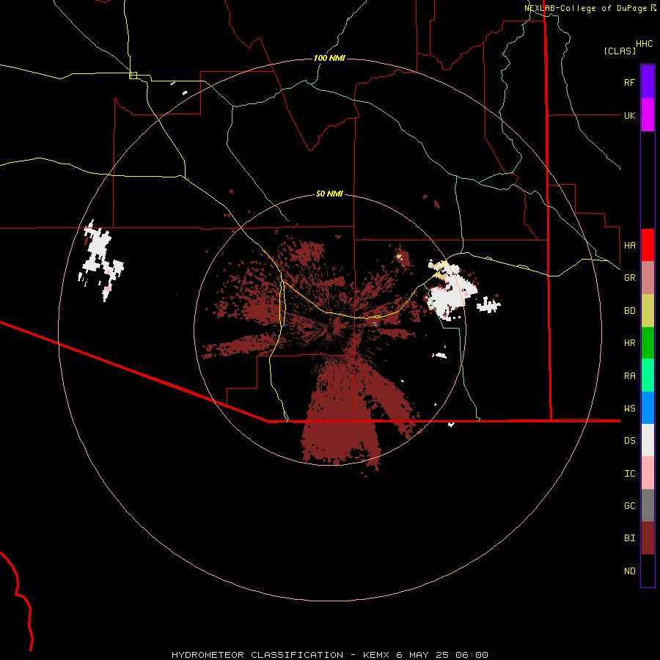Click the RF purple legend color swatch
The image size is (660, 660).
click(648, 82)
